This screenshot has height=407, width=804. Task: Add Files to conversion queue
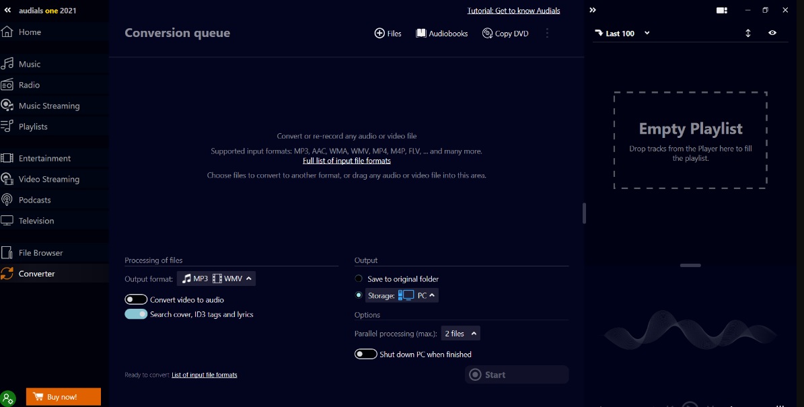388,34
